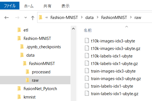
Task: Sort files by the 名前 column header
Action: (x=88, y=30)
